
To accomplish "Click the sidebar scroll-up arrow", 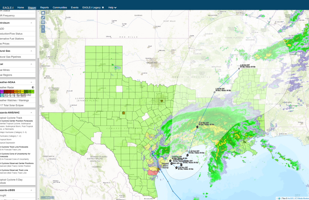I will coord(38,11).
